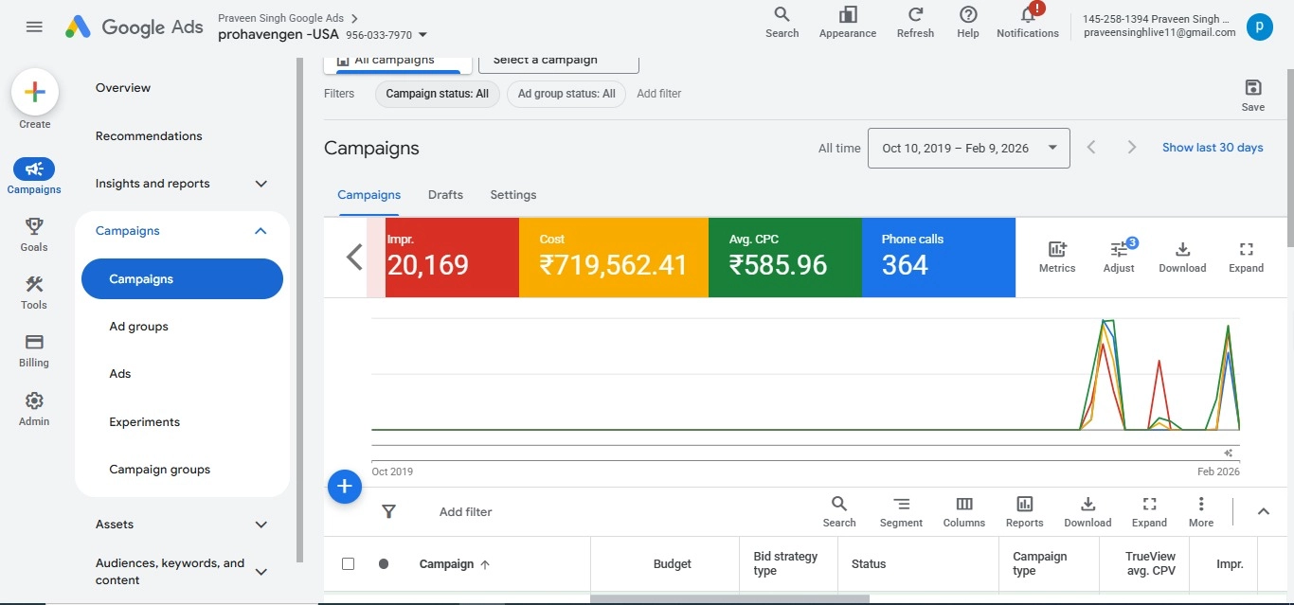Click the horizontal scrollbar below table
Image resolution: width=1294 pixels, height=605 pixels.
pos(729,599)
